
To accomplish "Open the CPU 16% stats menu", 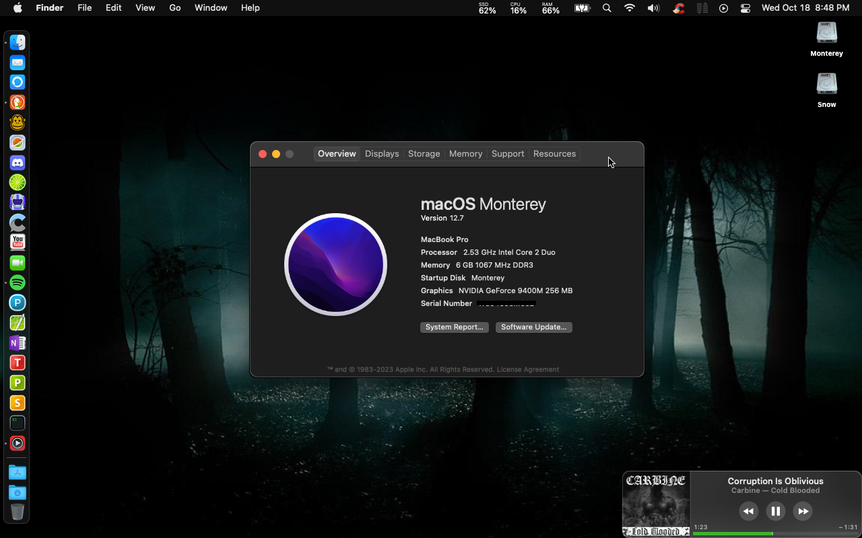I will tap(518, 8).
